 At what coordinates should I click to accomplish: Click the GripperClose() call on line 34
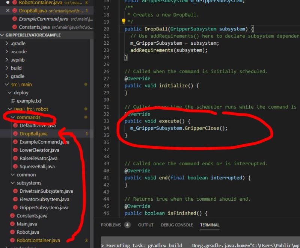[206, 128]
